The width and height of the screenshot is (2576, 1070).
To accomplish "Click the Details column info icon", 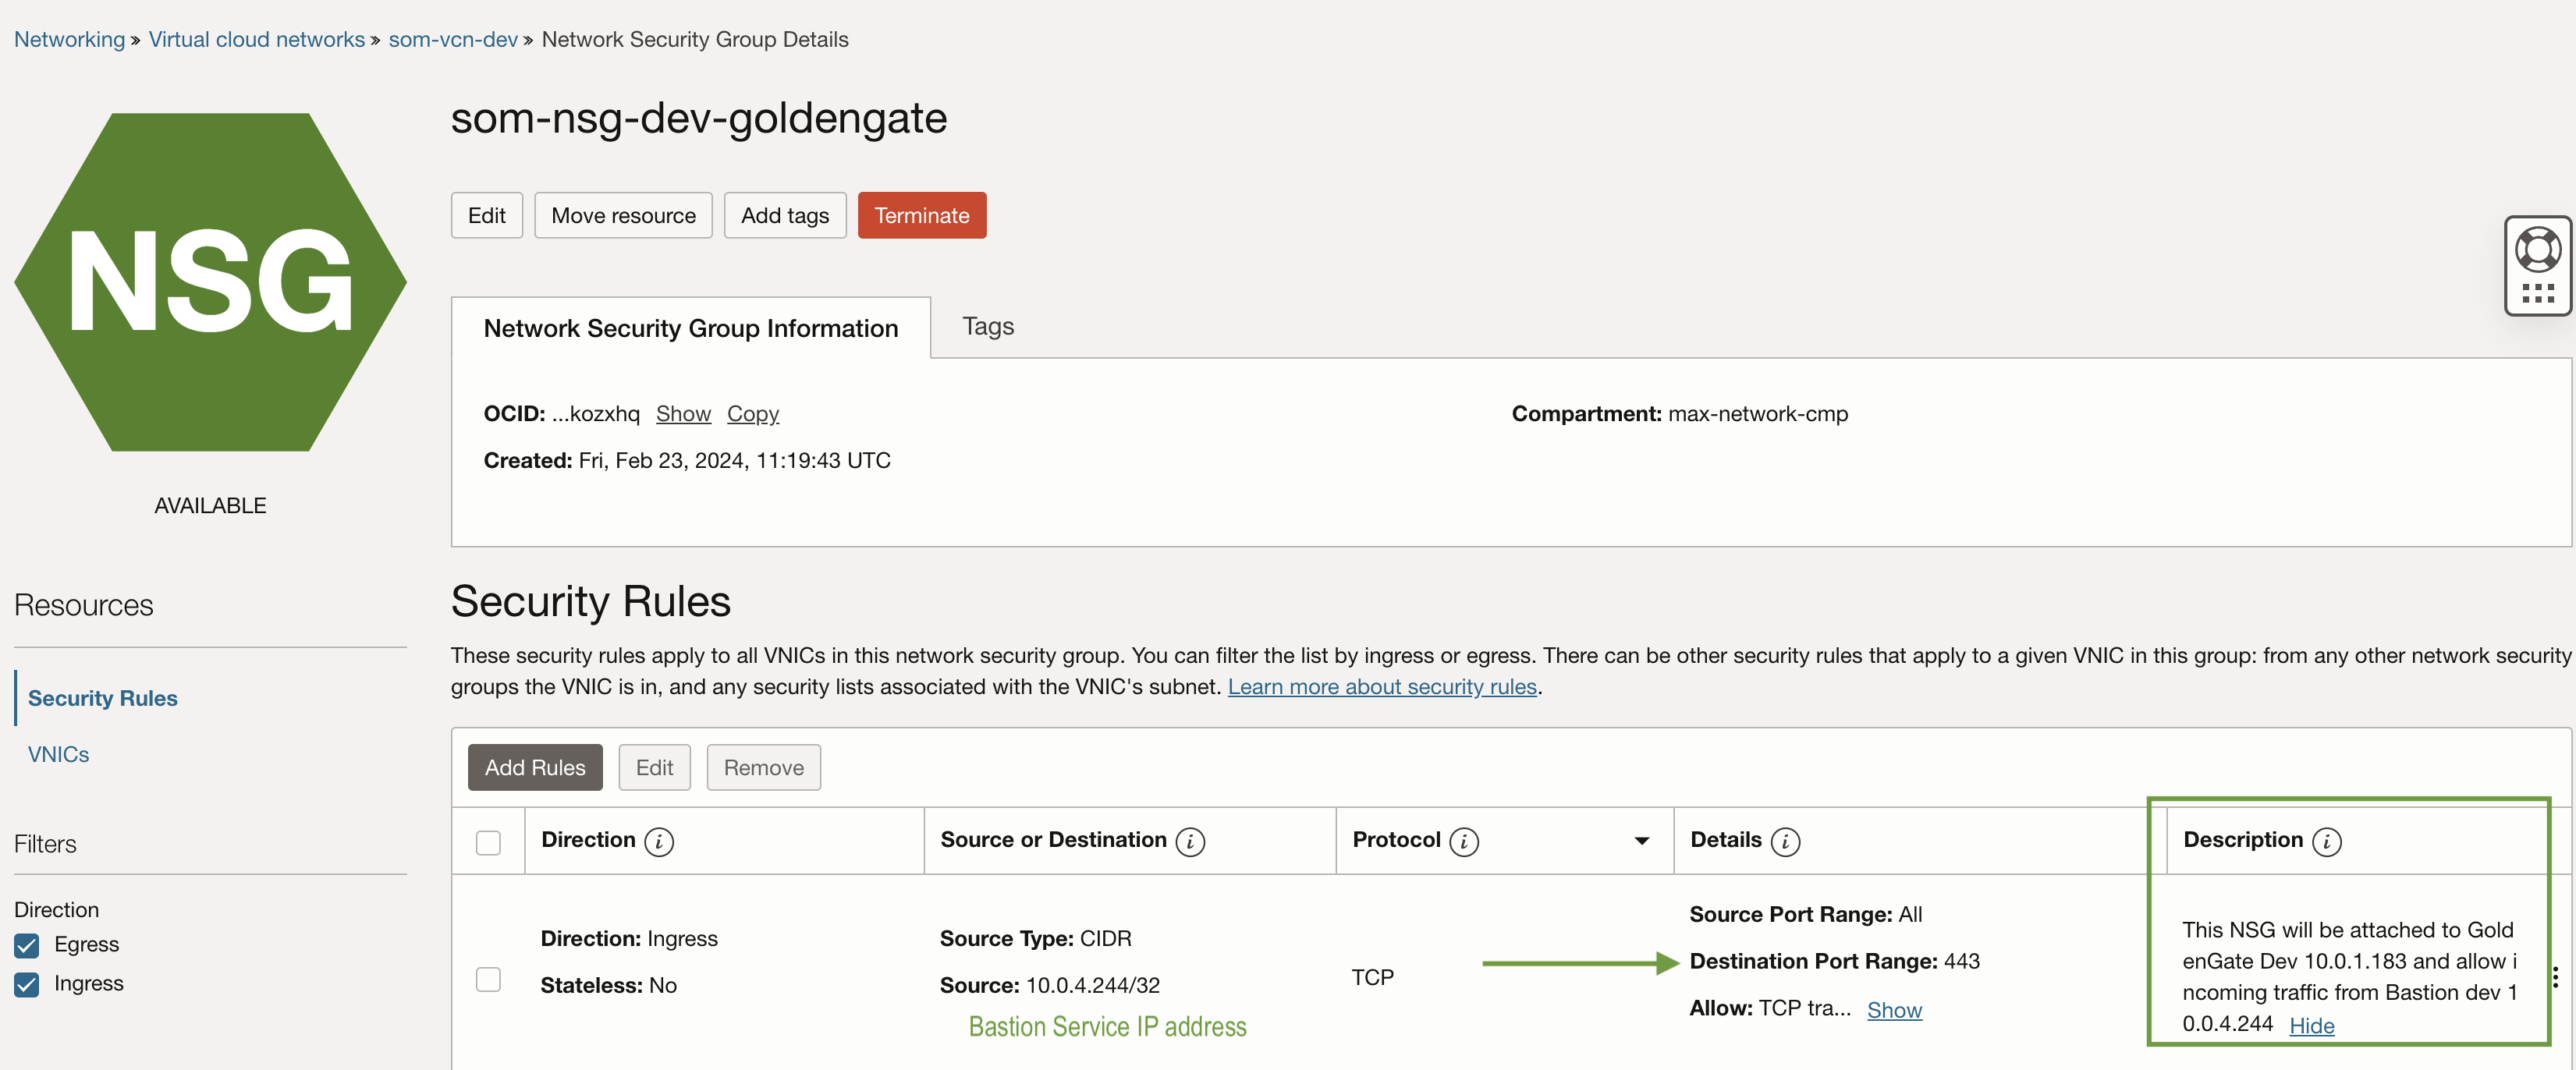I will 1784,841.
